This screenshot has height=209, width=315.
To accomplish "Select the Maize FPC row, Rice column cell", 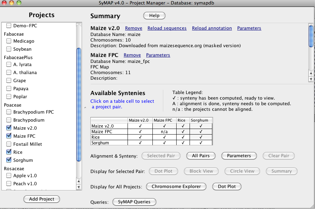I will point(183,132).
